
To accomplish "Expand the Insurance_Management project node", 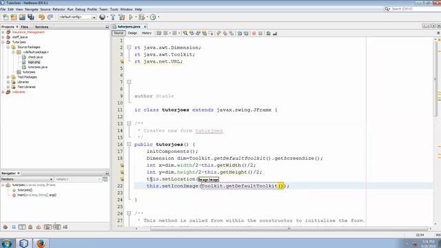I will [x=3, y=32].
